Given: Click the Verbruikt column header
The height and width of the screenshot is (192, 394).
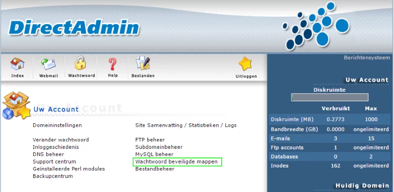Looking at the screenshot, I should (x=336, y=108).
